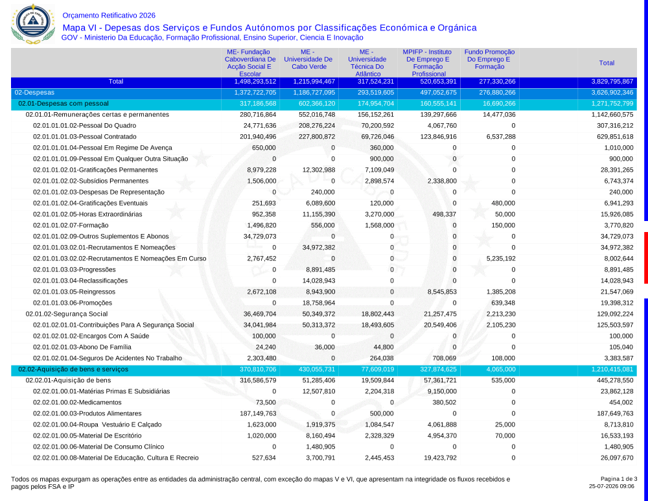Screen dimensions: 648x501
Task: Select 'Material De Educação, Cultura E Recreio' label
Action: (116, 458)
